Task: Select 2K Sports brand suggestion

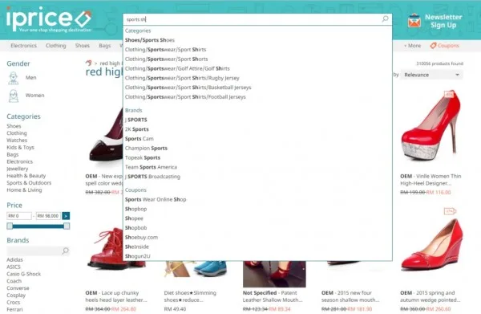Action: 137,129
